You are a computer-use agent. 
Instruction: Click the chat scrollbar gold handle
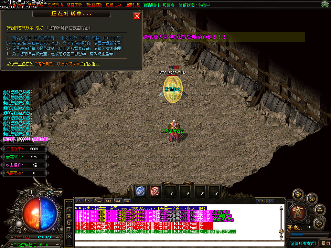[281, 231]
